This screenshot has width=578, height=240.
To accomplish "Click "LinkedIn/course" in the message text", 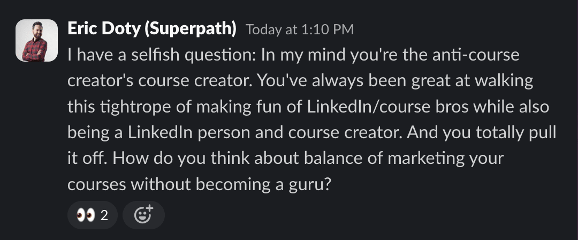I will click(369, 107).
